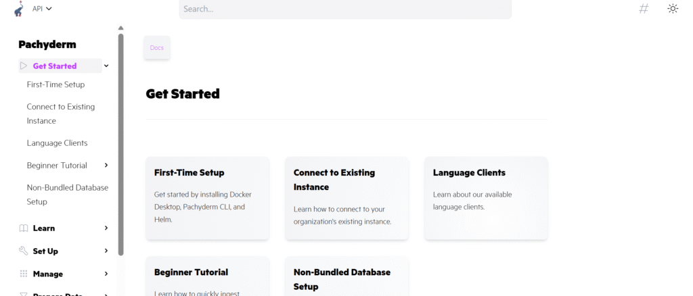The image size is (693, 296).
Task: Click the Get Started page heading
Action: click(x=183, y=94)
